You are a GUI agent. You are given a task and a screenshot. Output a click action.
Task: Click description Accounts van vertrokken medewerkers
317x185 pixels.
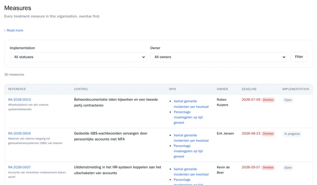point(37,174)
